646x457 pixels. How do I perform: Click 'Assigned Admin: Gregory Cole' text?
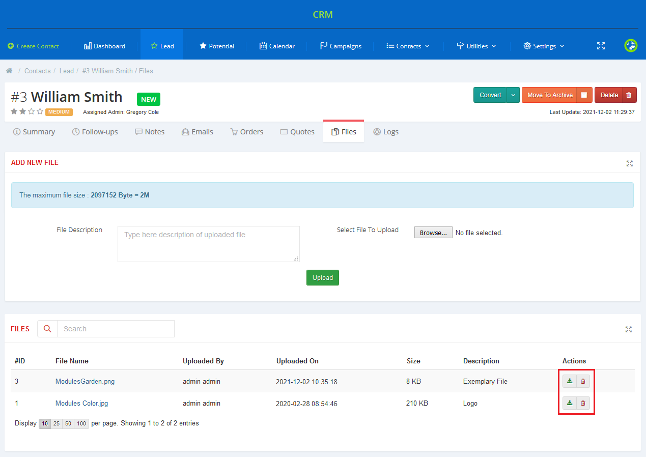pyautogui.click(x=121, y=112)
